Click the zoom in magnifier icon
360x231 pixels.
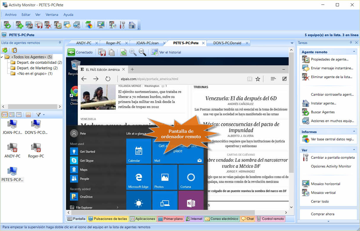point(133,52)
